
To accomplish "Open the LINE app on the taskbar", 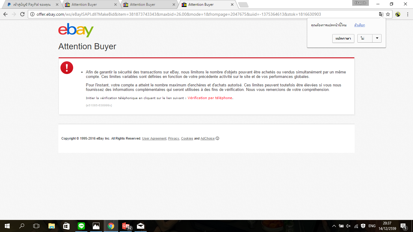I will tap(81, 226).
